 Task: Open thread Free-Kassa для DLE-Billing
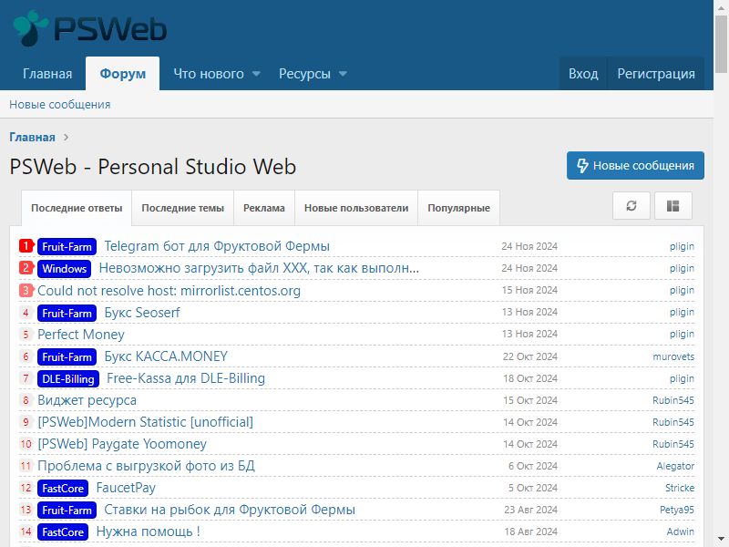186,378
